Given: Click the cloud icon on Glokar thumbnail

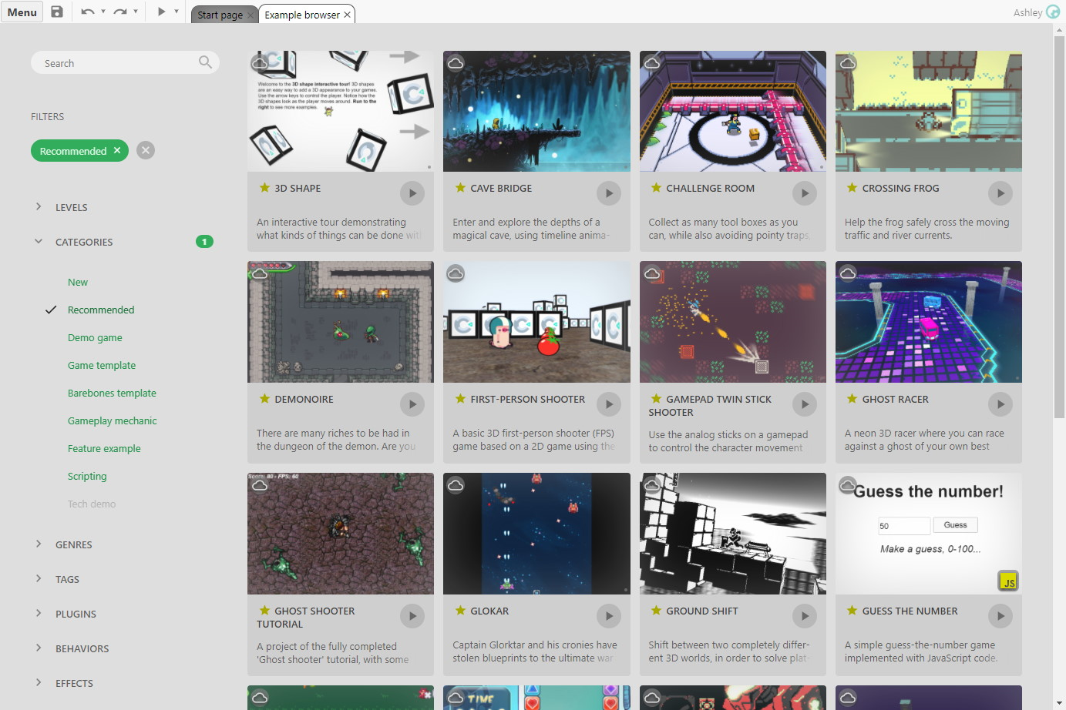Looking at the screenshot, I should [456, 485].
